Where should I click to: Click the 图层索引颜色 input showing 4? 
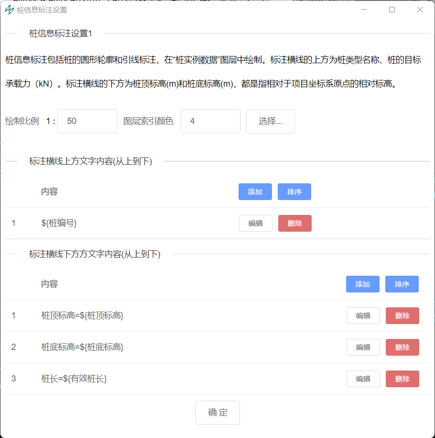click(x=210, y=122)
